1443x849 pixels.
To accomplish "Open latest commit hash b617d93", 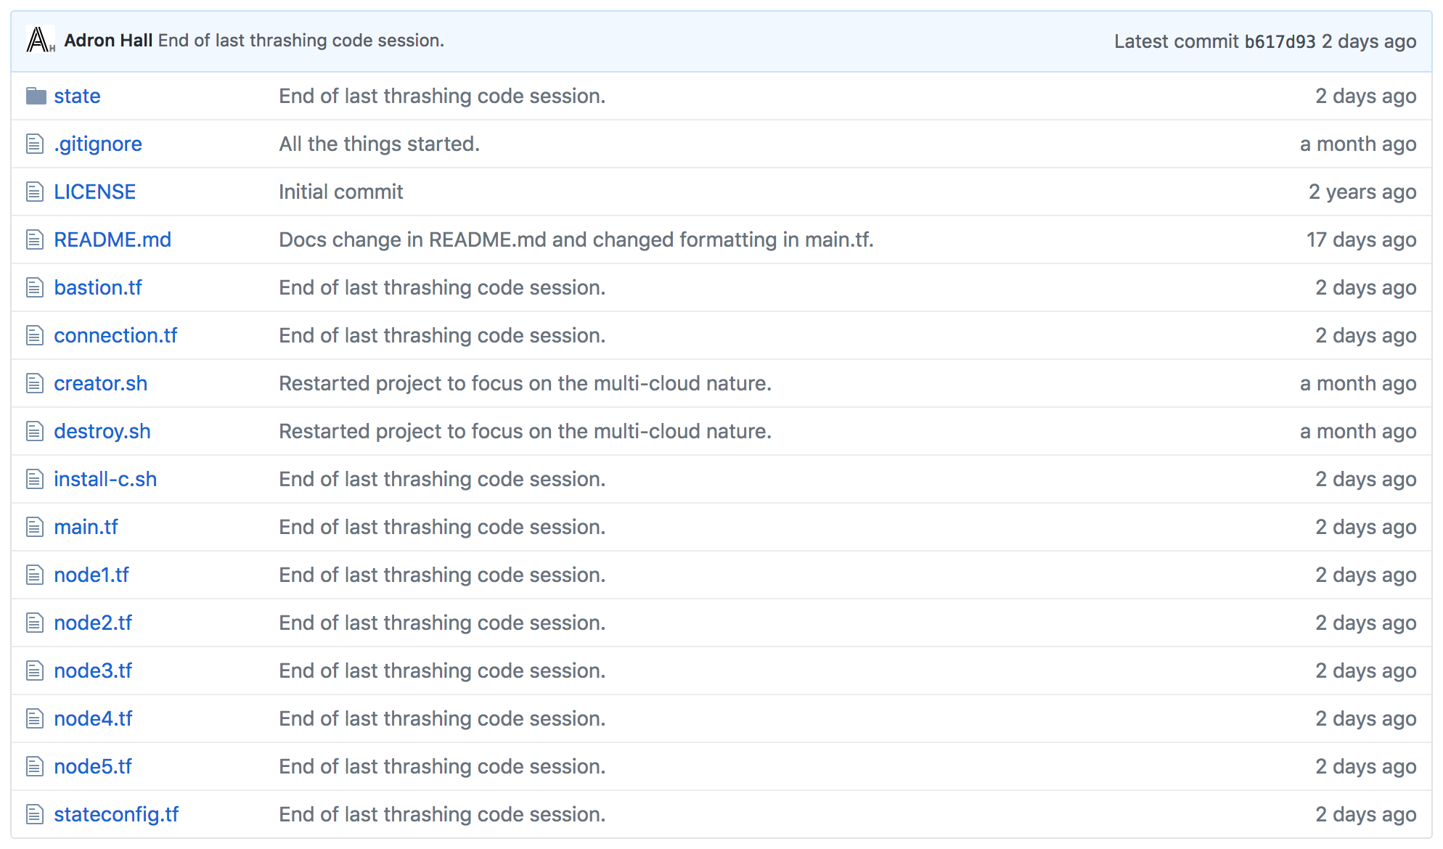I will point(1280,41).
